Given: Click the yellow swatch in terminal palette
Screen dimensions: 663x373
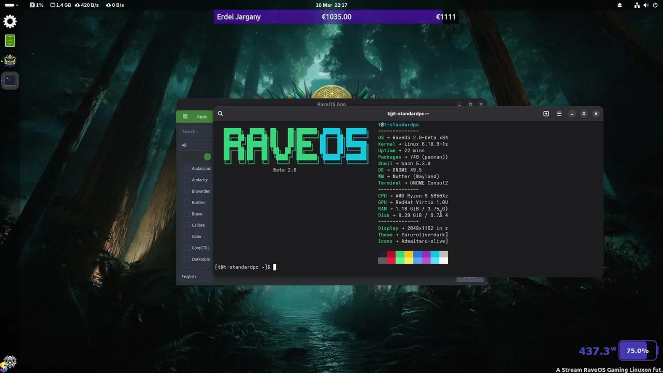Looking at the screenshot, I should (x=409, y=257).
